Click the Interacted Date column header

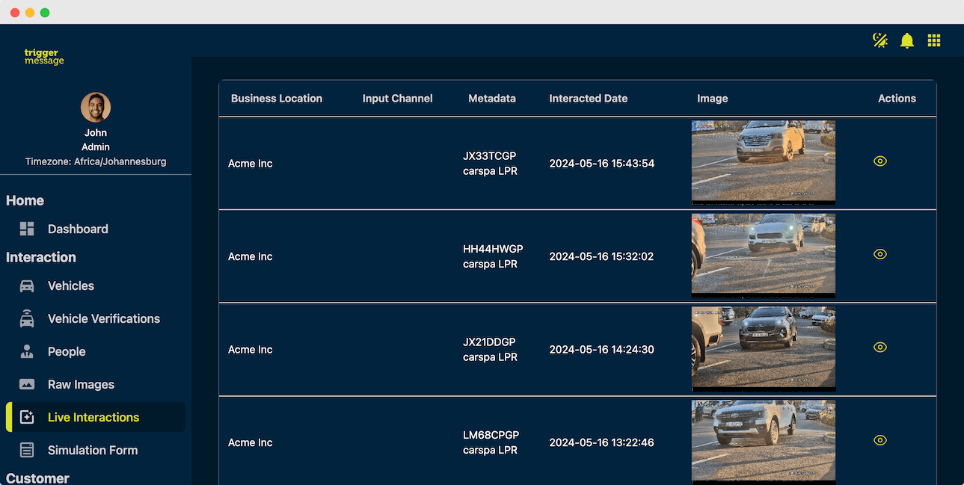click(x=588, y=99)
